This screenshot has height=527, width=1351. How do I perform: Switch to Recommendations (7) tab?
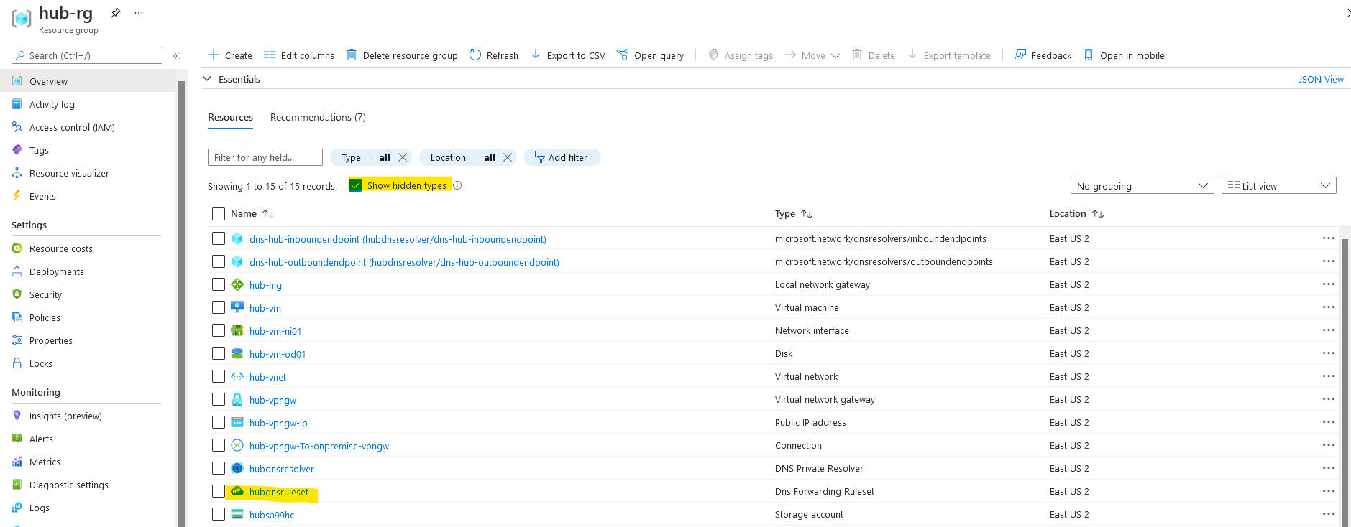tap(318, 117)
